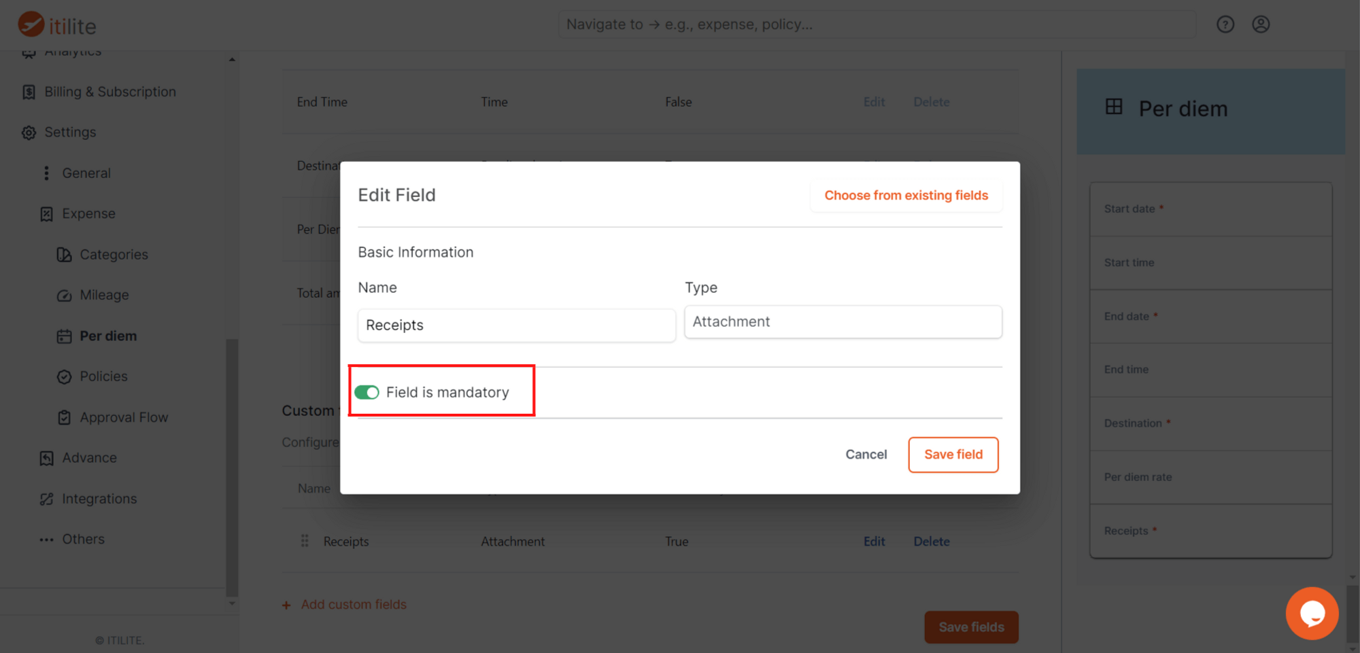Select the Categories icon in the sidebar
The height and width of the screenshot is (653, 1360).
point(65,254)
